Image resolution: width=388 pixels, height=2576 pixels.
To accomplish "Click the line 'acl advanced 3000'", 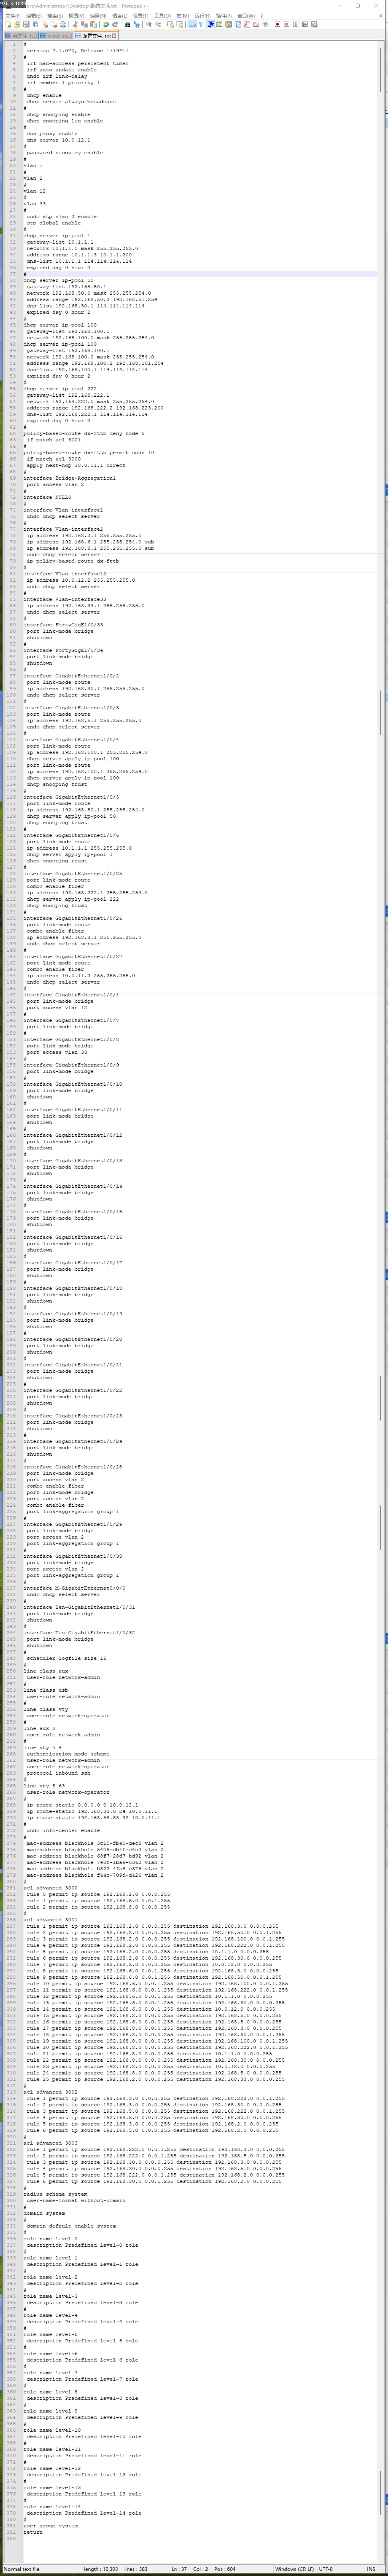I will [x=50, y=1888].
